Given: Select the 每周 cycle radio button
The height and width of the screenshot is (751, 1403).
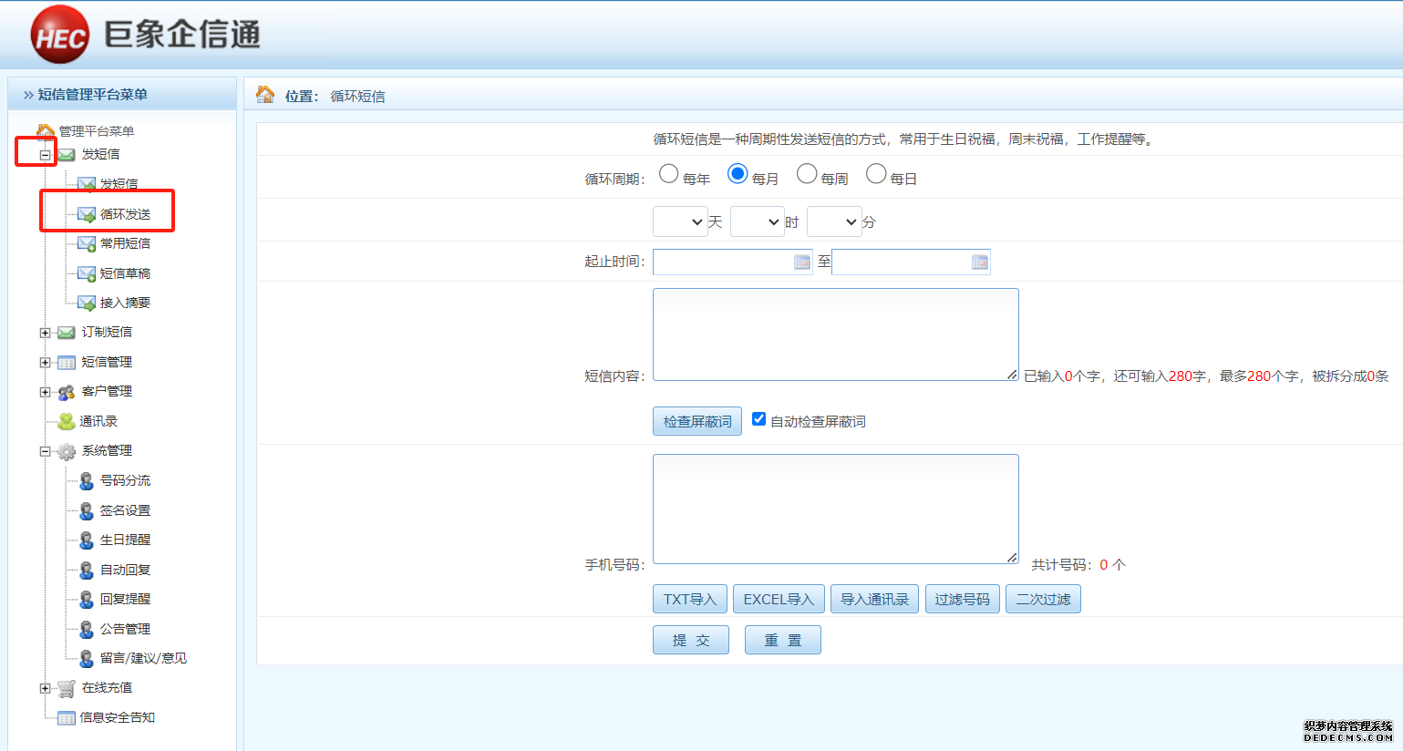Looking at the screenshot, I should point(807,174).
